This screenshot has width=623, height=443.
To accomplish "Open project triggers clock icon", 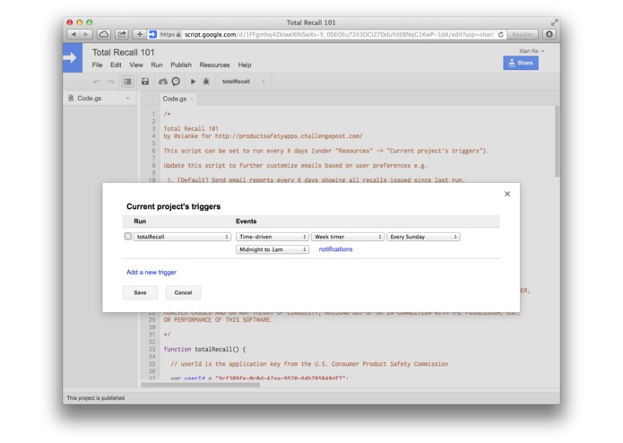I will pos(176,82).
